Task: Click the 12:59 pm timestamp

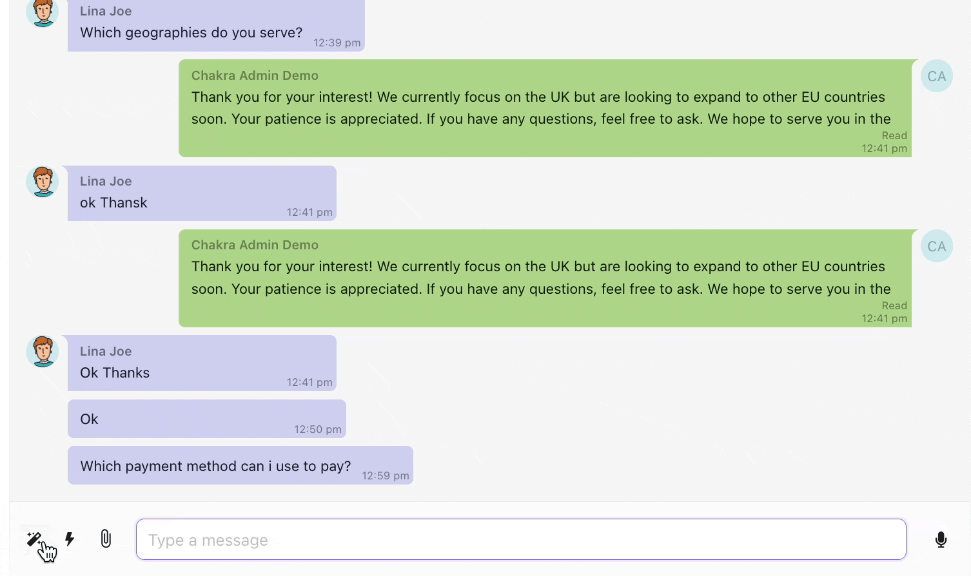Action: click(386, 475)
